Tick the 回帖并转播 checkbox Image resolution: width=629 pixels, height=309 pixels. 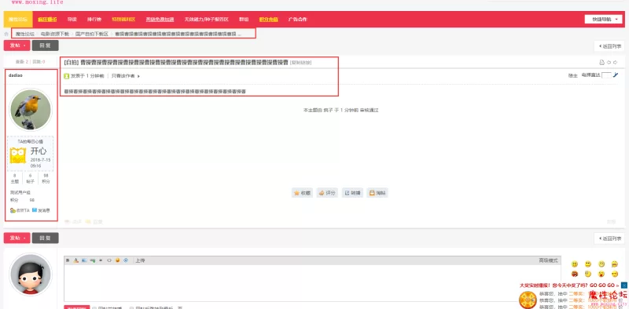[x=94, y=307]
